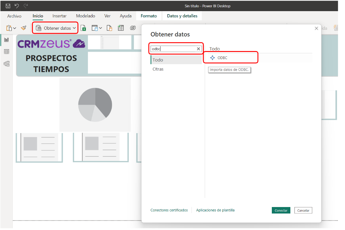This screenshot has width=345, height=230.
Task: Switch to Report view in sidebar
Action: tap(7, 40)
